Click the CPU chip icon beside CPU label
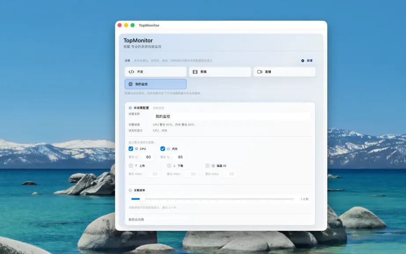406x254 pixels. [137, 149]
